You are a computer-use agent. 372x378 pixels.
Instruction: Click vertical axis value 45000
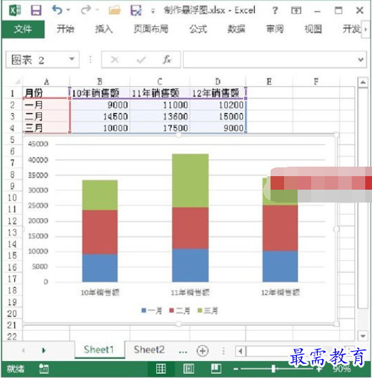point(38,144)
